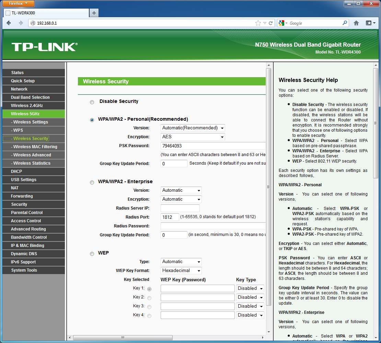The width and height of the screenshot is (381, 343).
Task: Open the DHCP menu
Action: 34,171
